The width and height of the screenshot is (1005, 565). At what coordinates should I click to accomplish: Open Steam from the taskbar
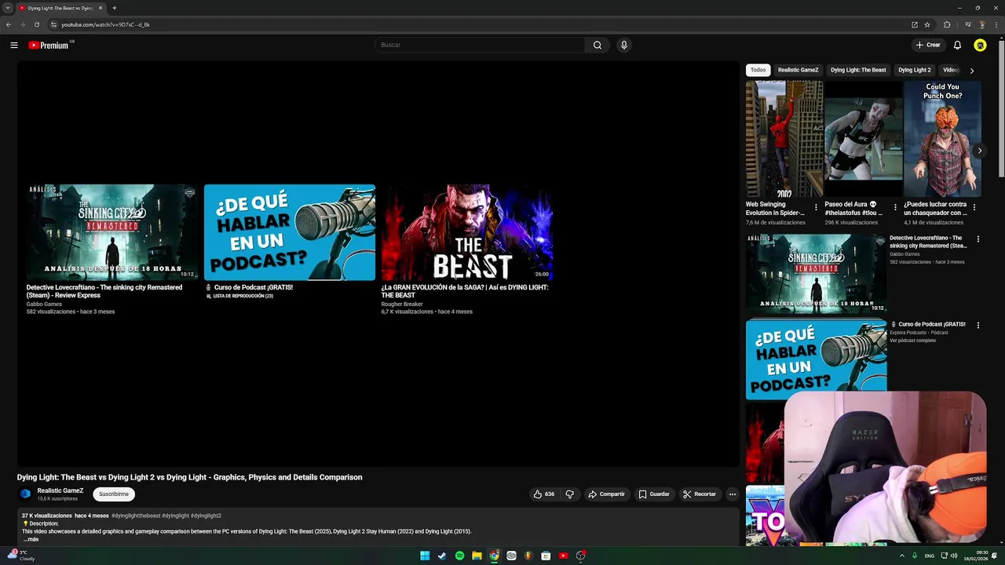click(x=442, y=556)
